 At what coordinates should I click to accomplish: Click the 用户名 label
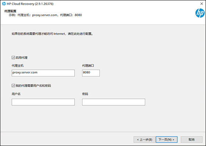[16, 94]
